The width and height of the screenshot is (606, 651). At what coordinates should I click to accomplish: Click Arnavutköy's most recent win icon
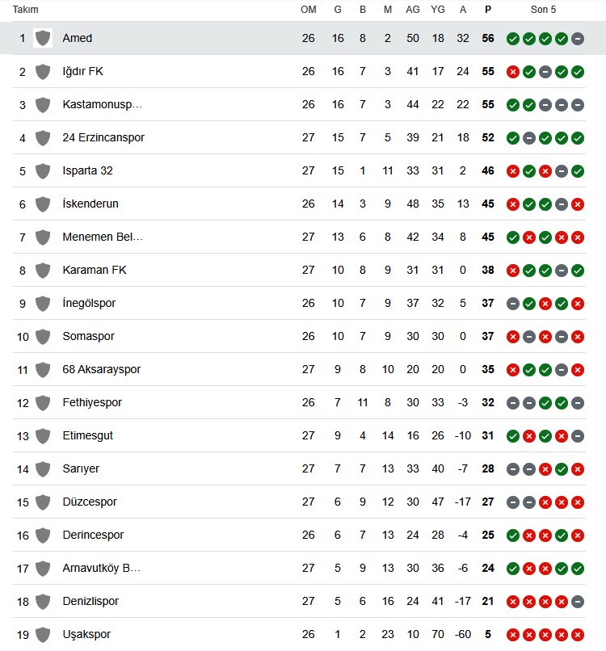[578, 569]
